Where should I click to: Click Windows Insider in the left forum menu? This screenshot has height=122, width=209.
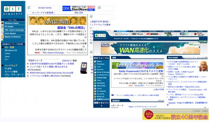(12, 23)
